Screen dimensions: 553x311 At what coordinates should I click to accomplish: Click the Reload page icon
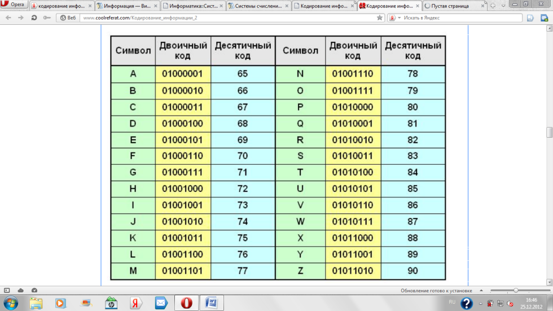click(x=34, y=17)
